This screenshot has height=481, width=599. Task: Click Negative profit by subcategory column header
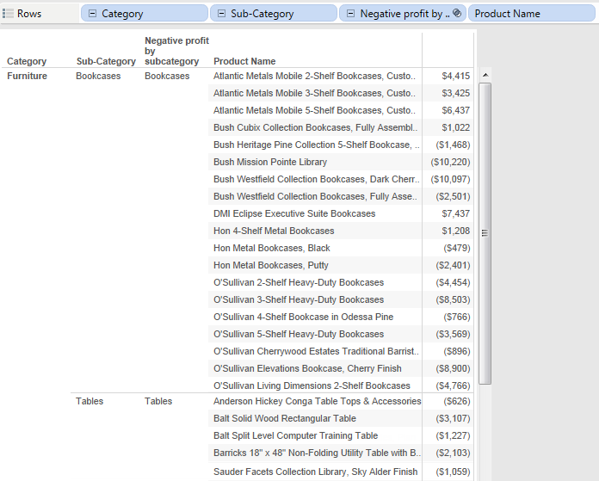click(176, 51)
